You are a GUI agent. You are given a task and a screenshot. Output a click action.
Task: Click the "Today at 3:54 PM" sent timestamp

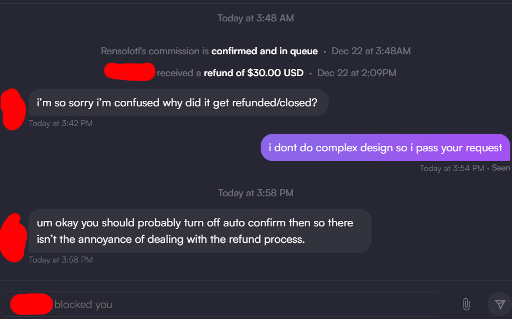(x=452, y=168)
